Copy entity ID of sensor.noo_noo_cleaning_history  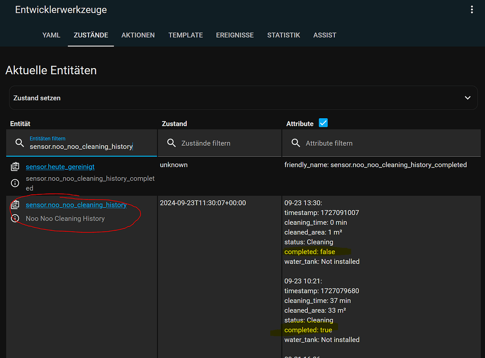click(15, 205)
